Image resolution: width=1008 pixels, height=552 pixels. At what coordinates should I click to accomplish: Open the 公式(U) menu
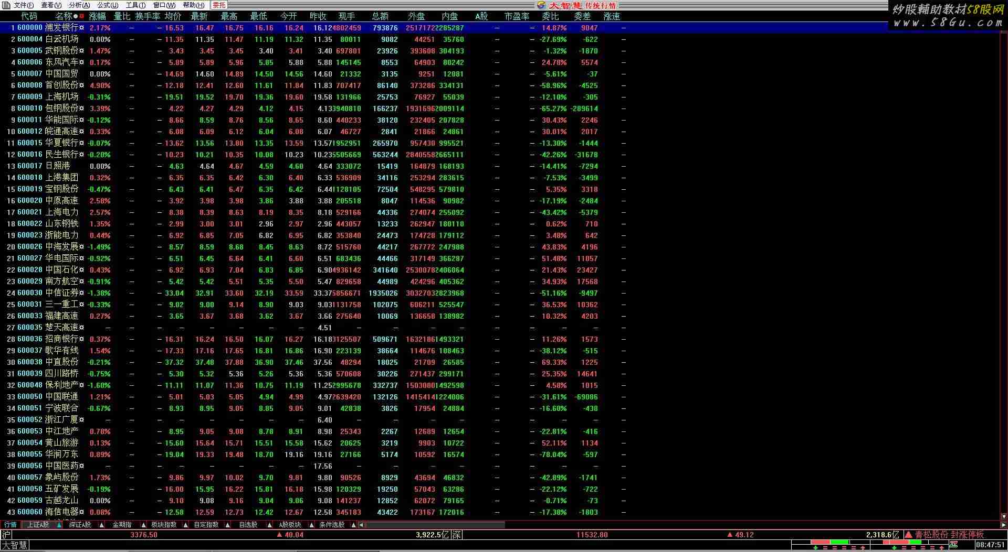[108, 5]
